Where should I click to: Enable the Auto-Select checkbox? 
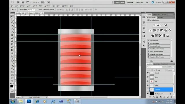19,10
